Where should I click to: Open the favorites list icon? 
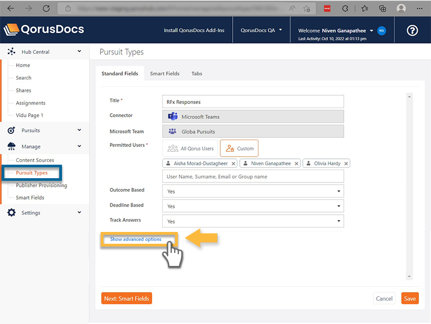point(365,9)
